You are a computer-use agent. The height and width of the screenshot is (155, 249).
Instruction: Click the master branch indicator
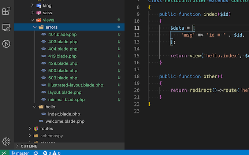pyautogui.click(x=21, y=153)
